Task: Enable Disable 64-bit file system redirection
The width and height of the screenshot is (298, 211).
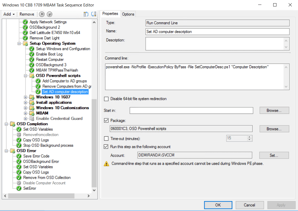Action: [106, 99]
